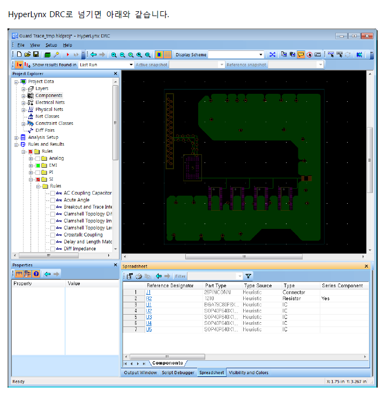The image size is (383, 394).
Task: Expand the Layers tree node
Action: coord(24,88)
